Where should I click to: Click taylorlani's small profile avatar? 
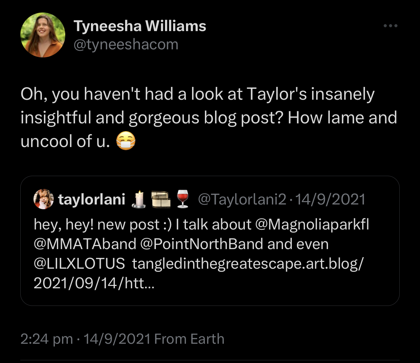44,199
